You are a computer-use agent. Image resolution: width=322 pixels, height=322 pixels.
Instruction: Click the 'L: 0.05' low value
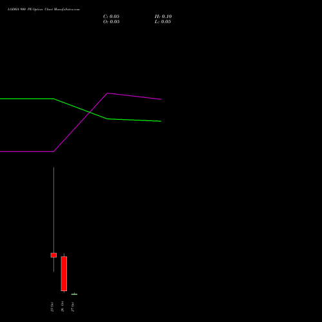pyautogui.click(x=163, y=22)
